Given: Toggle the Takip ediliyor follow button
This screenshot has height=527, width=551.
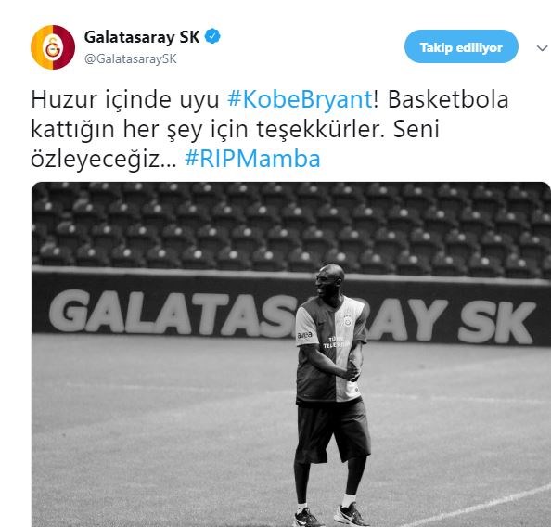Looking at the screenshot, I should point(461,46).
